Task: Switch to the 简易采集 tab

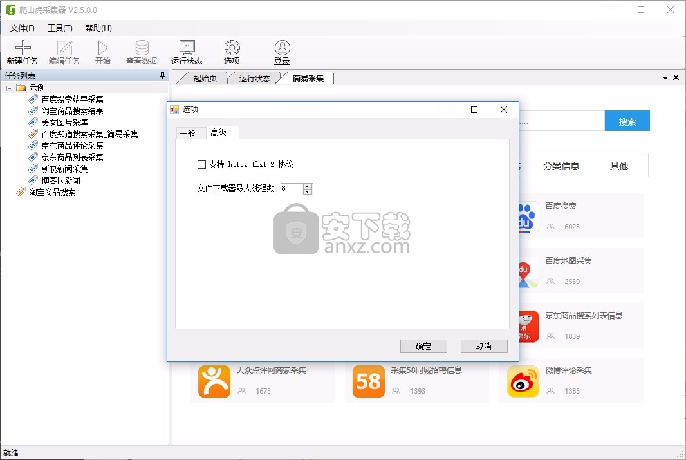Action: (x=308, y=78)
